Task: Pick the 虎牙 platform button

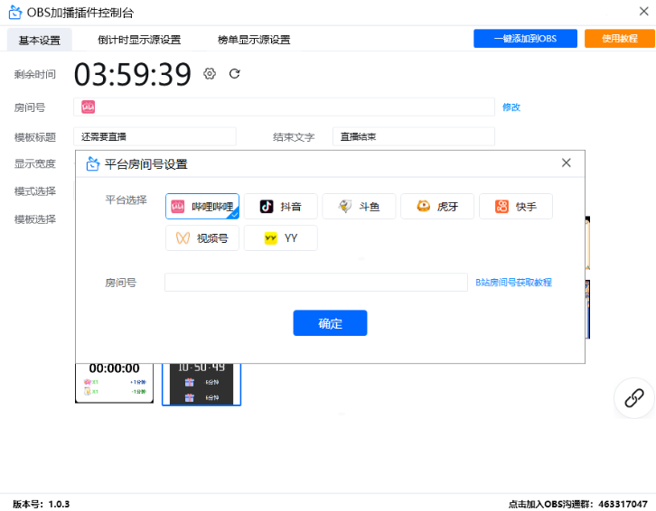Action: point(437,207)
